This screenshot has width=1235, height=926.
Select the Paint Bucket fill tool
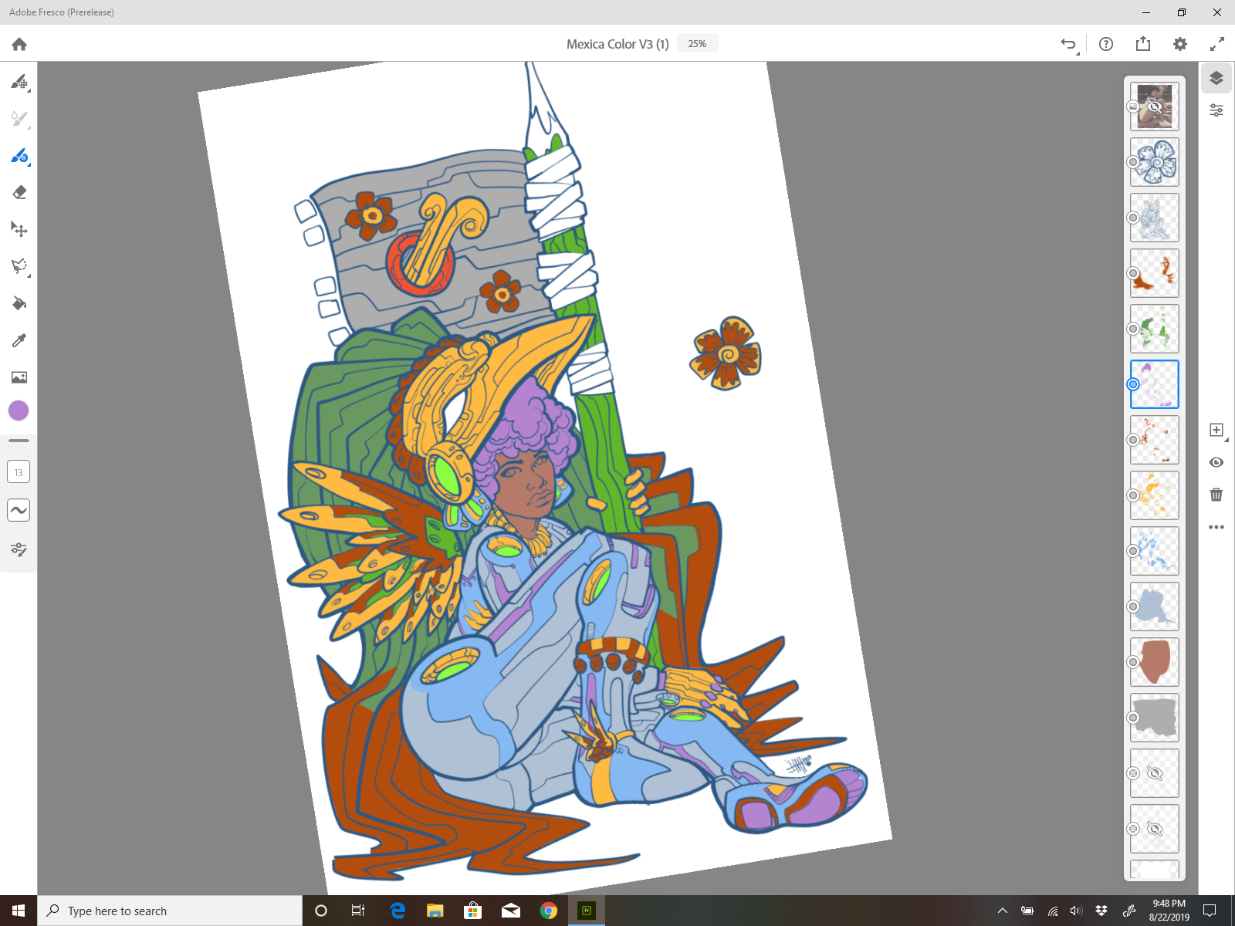[19, 303]
